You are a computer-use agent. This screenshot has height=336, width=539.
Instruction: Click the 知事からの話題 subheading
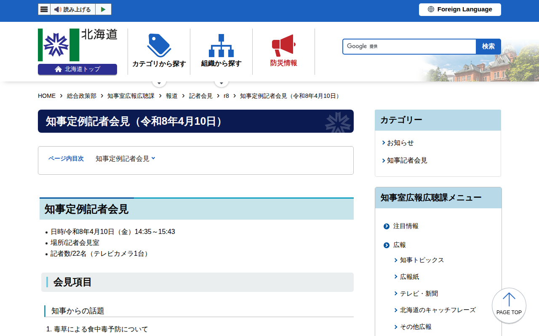(x=77, y=311)
